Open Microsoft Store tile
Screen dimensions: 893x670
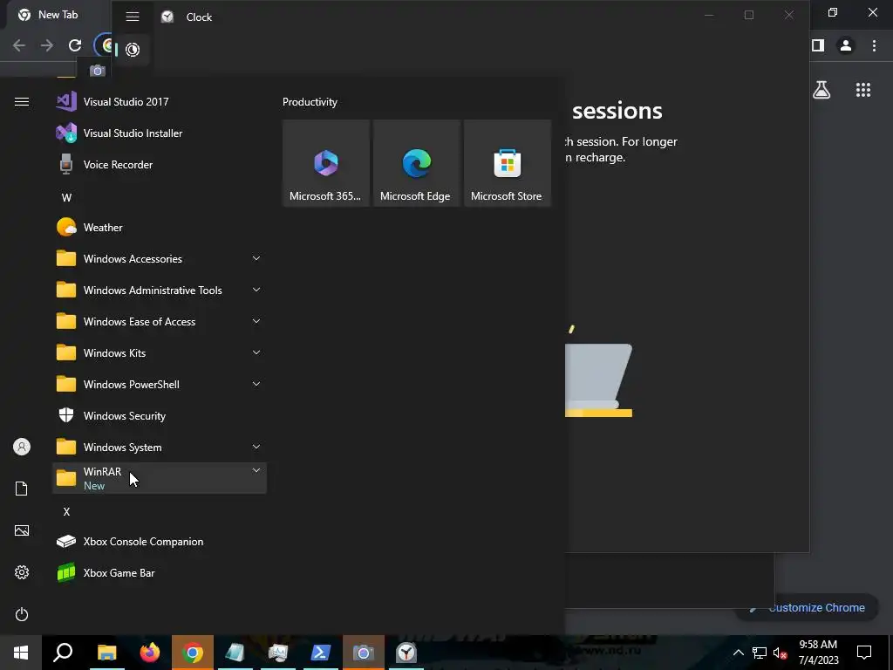pos(507,163)
